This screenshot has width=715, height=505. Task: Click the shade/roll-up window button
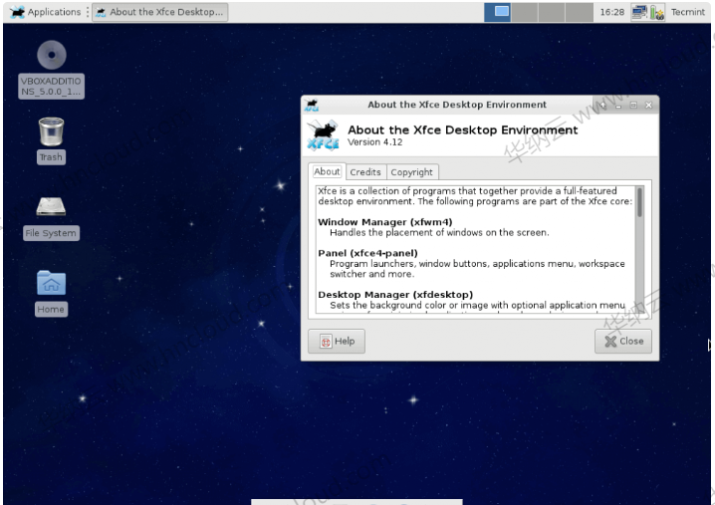pos(603,106)
